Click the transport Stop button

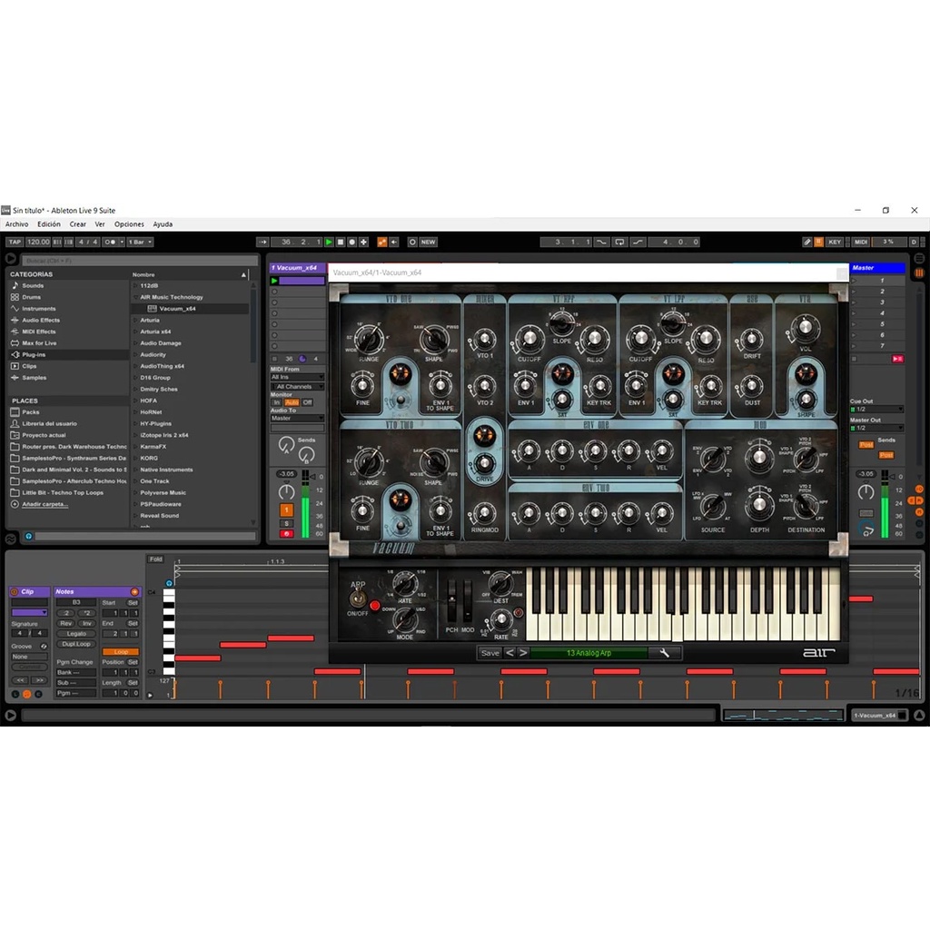pos(341,242)
